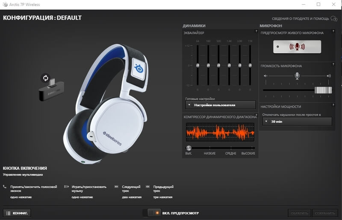
Task: Click the question mark on the Equalizer panel
Action: (256, 32)
